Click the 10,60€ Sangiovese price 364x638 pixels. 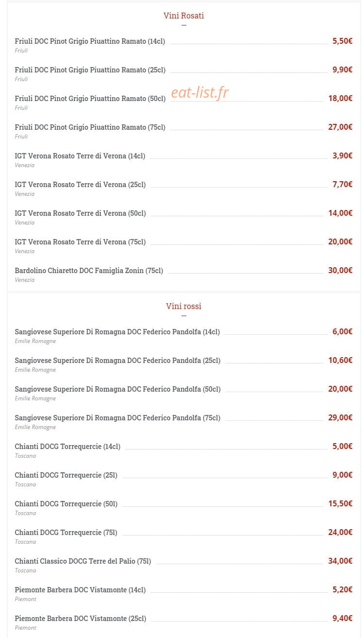[x=340, y=360]
